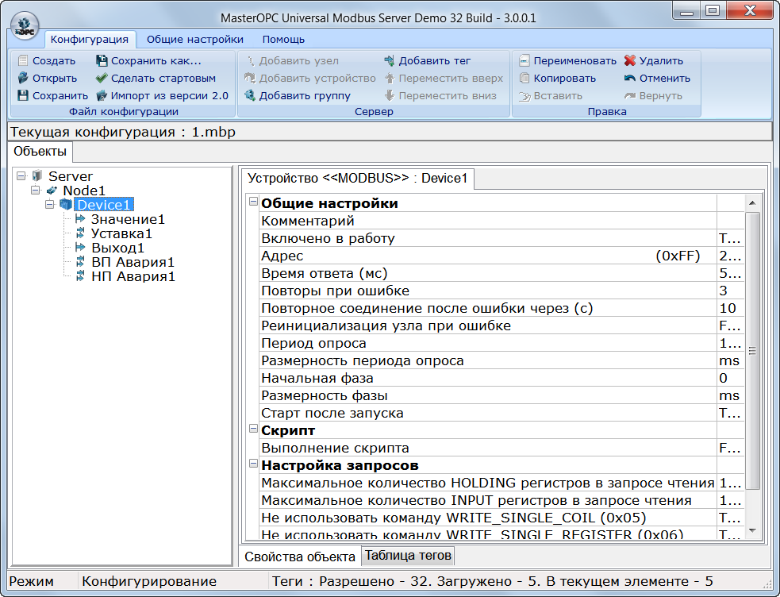This screenshot has height=597, width=780.
Task: Click the Вернуть redo icon
Action: pyautogui.click(x=630, y=95)
